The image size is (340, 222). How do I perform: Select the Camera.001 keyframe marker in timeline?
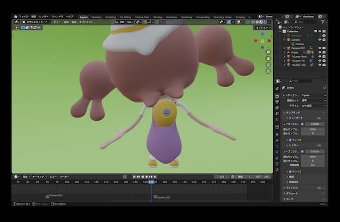click(x=47, y=195)
